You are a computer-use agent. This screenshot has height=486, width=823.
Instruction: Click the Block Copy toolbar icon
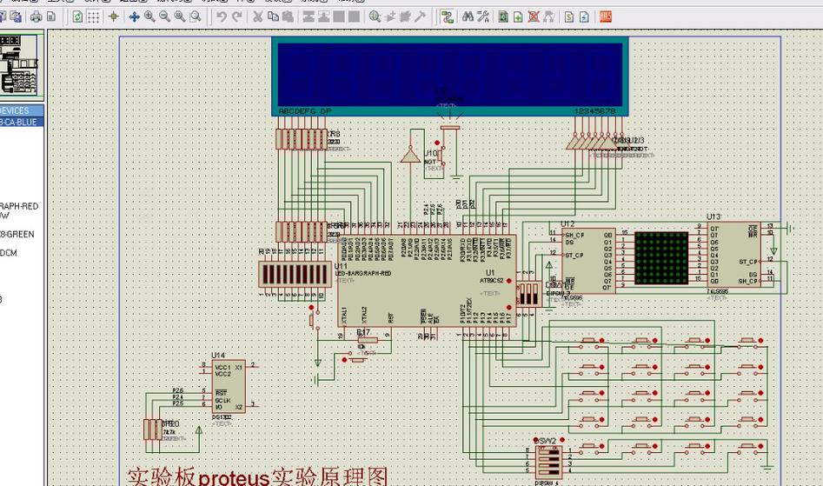309,17
